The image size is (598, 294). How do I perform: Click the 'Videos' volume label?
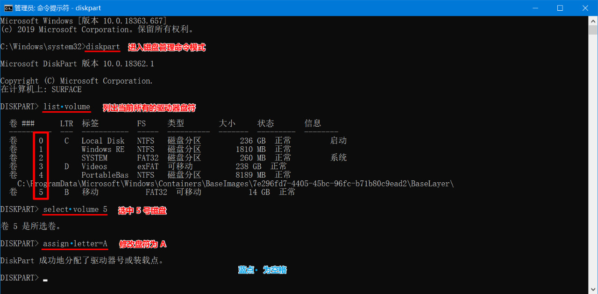click(x=94, y=166)
